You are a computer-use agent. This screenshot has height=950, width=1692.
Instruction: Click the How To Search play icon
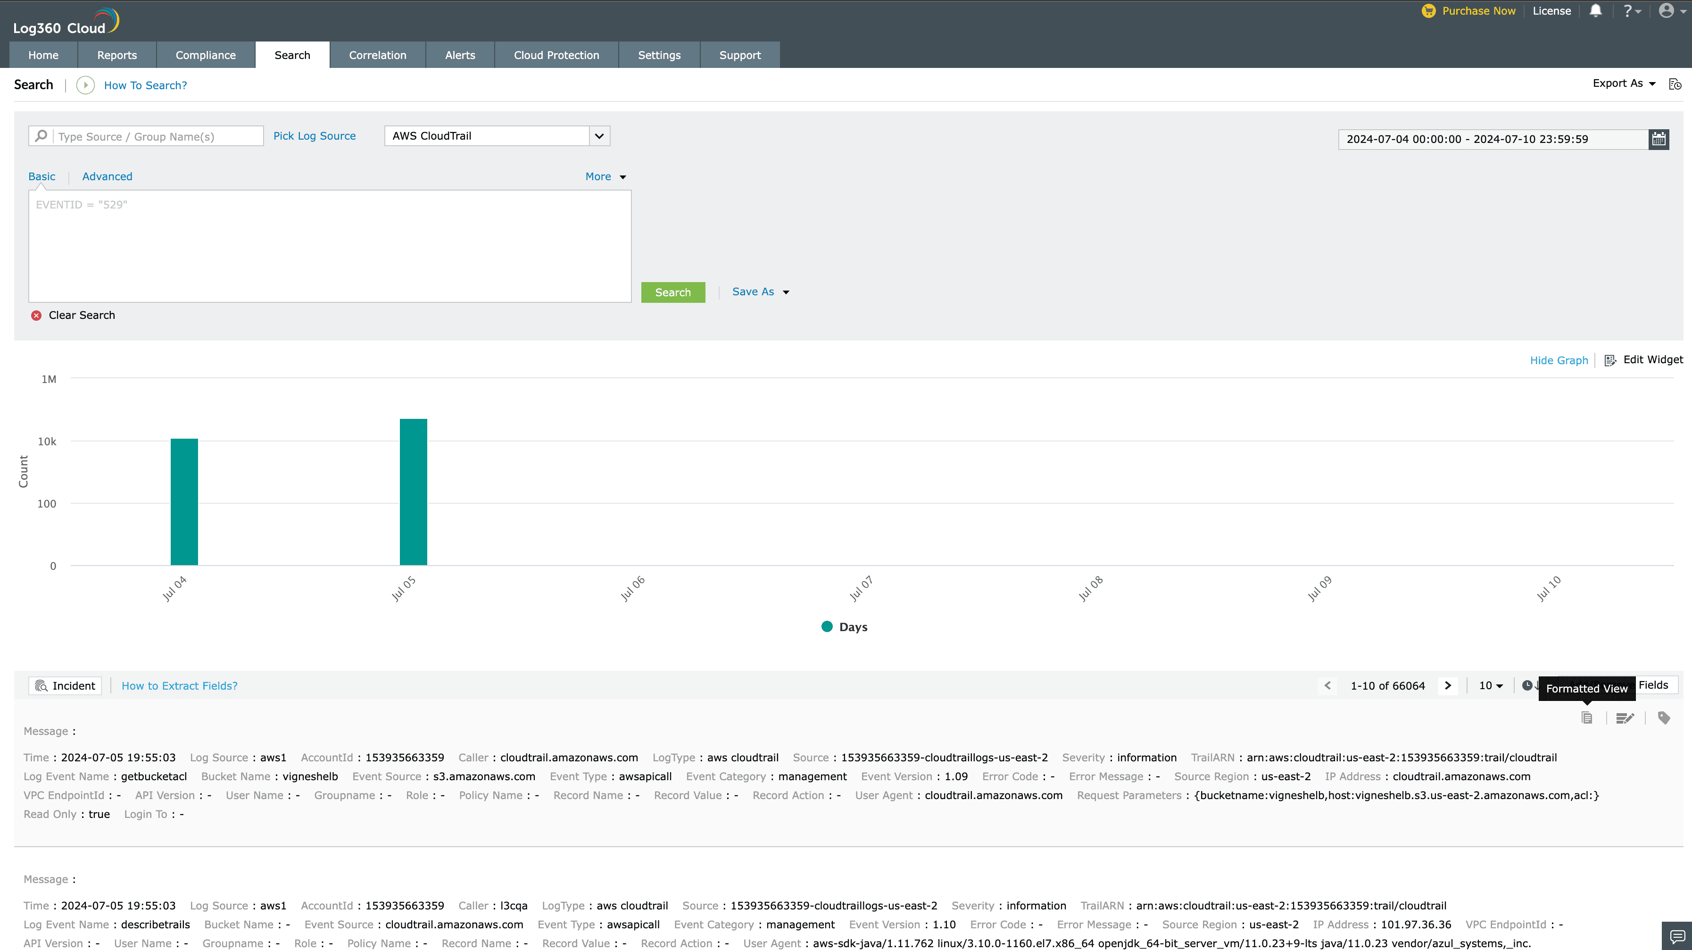coord(85,85)
